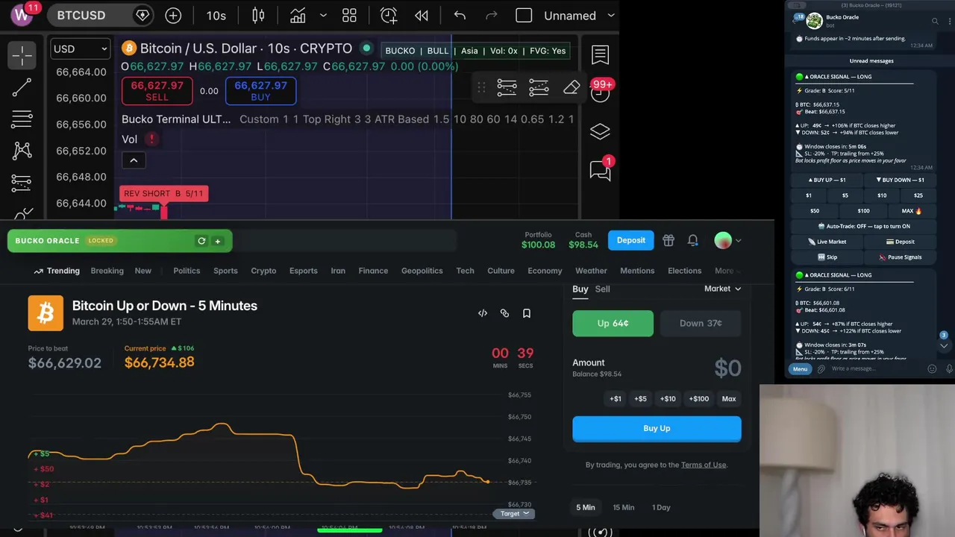Image resolution: width=955 pixels, height=537 pixels.
Task: Open the alerts panel with 99+ badge
Action: (x=601, y=91)
